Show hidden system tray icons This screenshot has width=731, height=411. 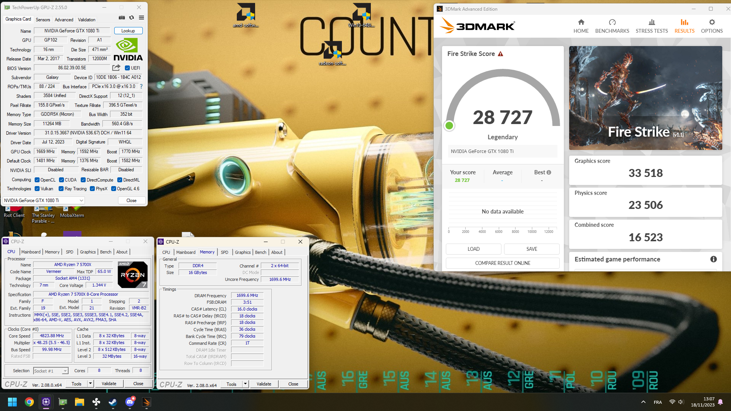point(643,402)
